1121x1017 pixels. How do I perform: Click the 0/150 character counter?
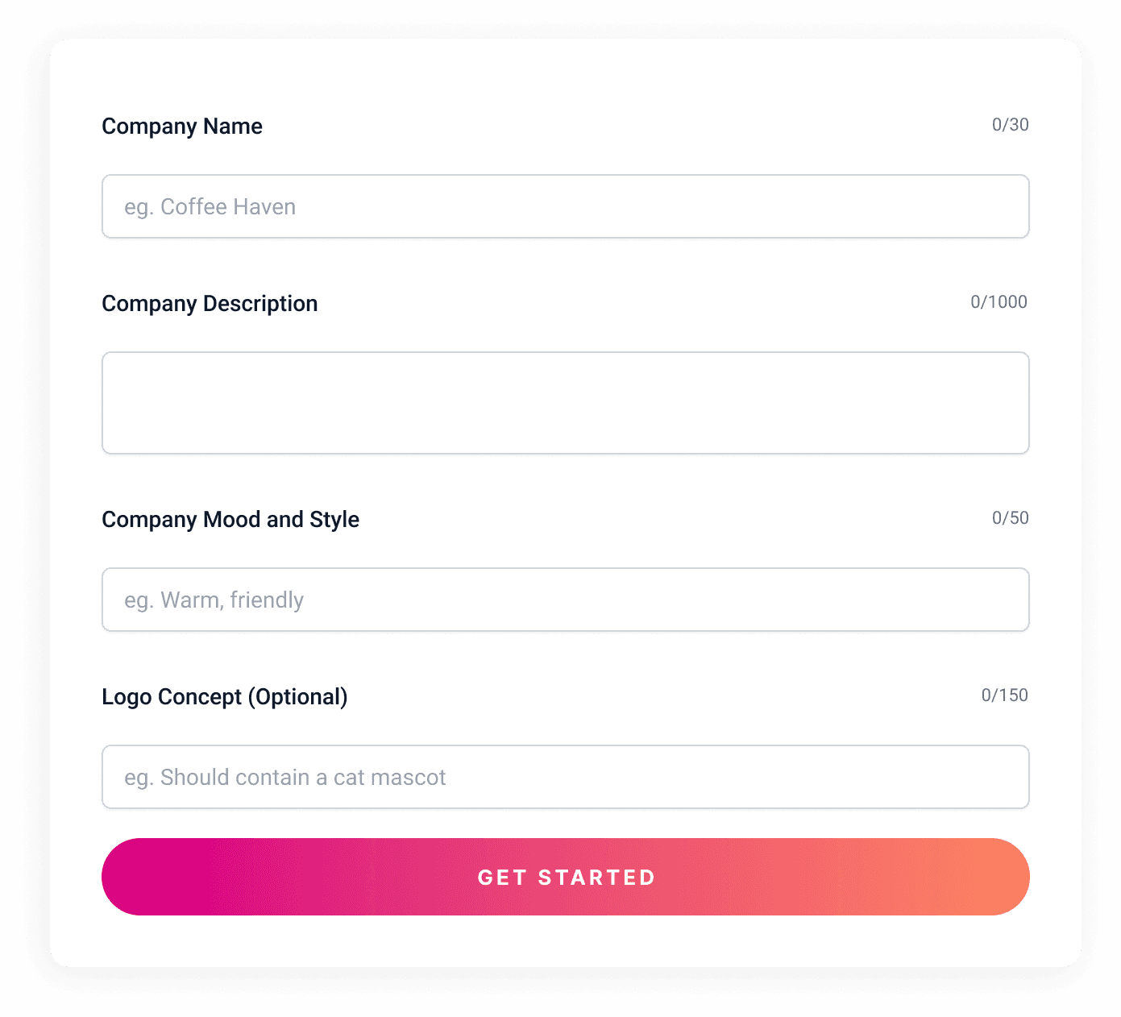point(1004,695)
